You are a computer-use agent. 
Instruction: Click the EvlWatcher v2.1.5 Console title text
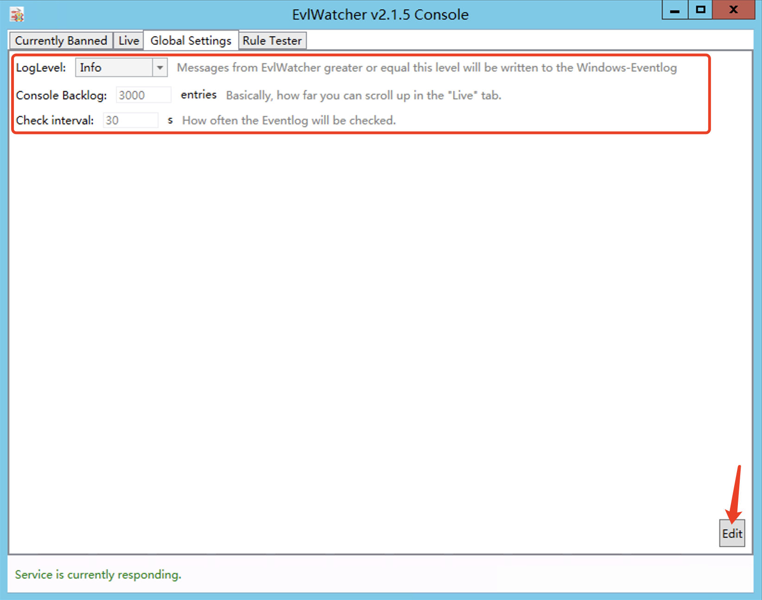[380, 15]
